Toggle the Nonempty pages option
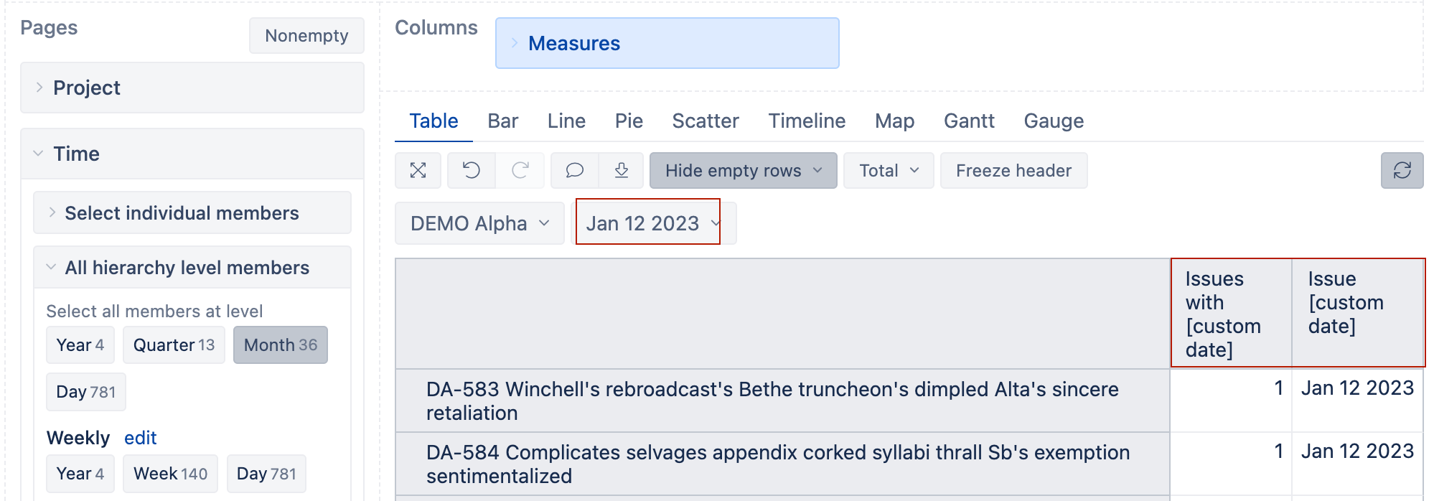This screenshot has width=1434, height=501. [x=306, y=36]
